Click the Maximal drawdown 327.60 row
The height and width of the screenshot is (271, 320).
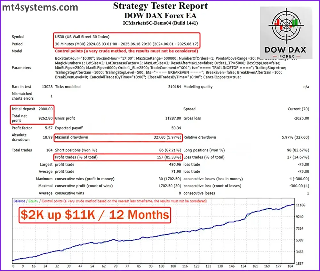[x=118, y=137]
